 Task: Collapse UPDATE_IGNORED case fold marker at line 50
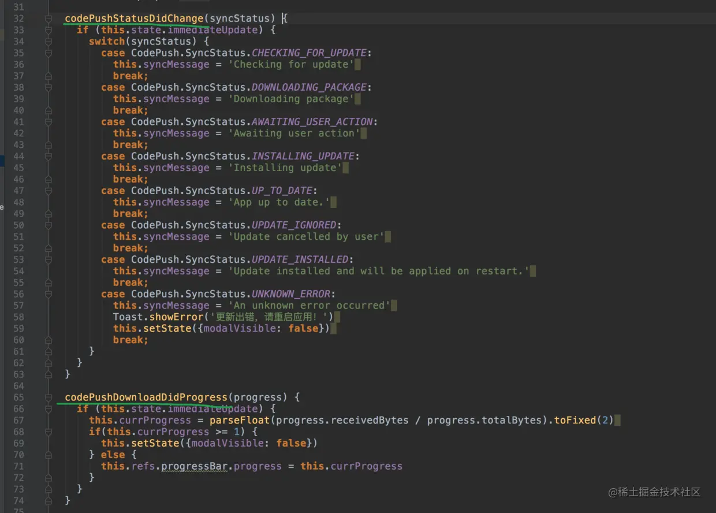click(49, 225)
